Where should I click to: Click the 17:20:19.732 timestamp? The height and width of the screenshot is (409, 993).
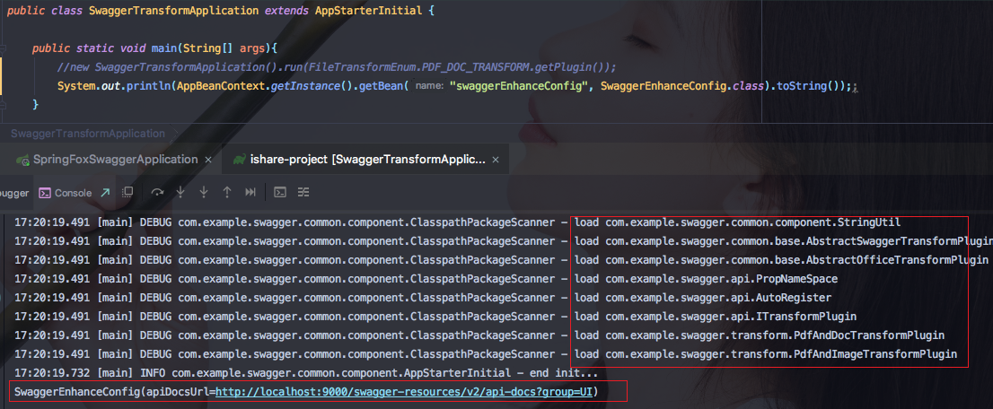pyautogui.click(x=53, y=373)
